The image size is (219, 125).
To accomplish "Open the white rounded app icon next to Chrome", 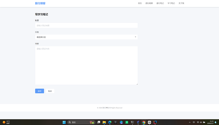I will tap(149, 122).
